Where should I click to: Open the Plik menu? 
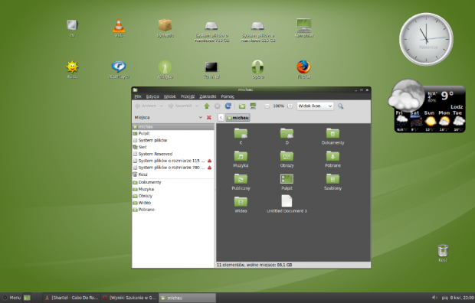[x=138, y=96]
